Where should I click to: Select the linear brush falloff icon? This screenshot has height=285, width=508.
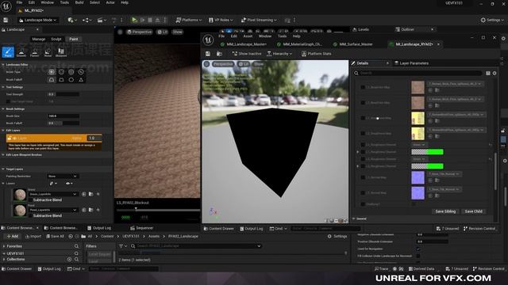[x=61, y=79]
